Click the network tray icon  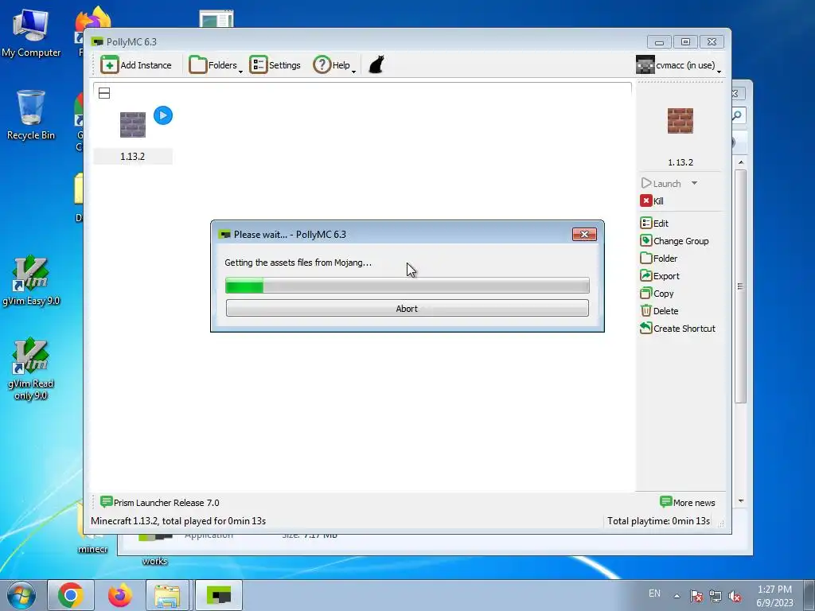point(716,596)
